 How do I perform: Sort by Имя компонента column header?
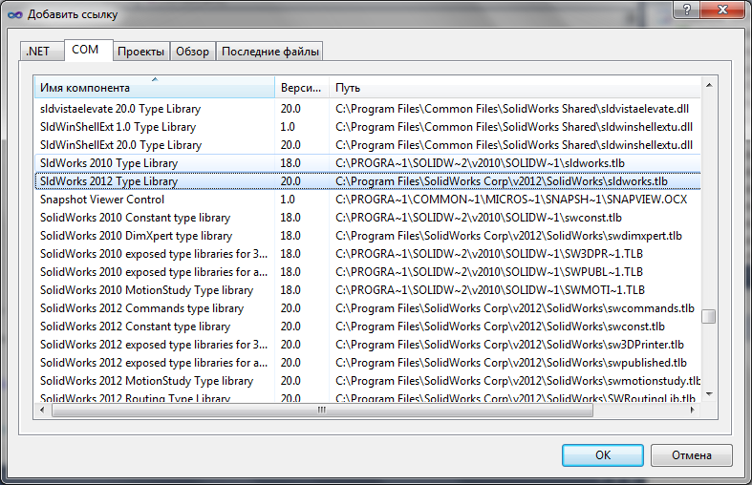pyautogui.click(x=155, y=88)
